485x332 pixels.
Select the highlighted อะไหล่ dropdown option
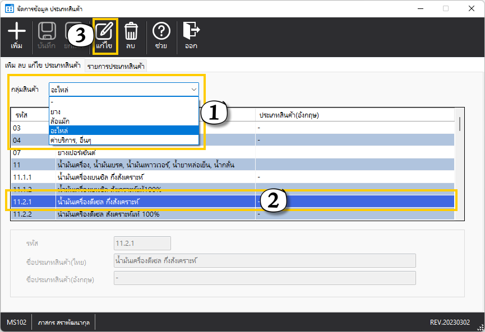coord(59,130)
